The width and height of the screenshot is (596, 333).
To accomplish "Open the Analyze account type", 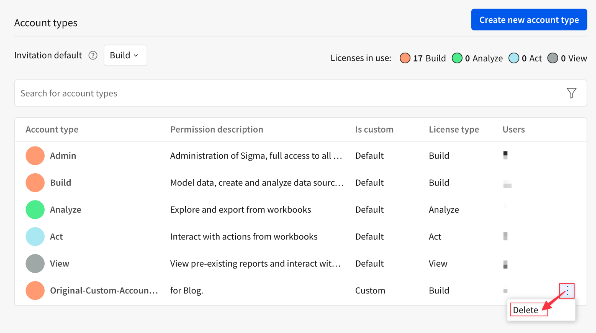I will (x=66, y=209).
